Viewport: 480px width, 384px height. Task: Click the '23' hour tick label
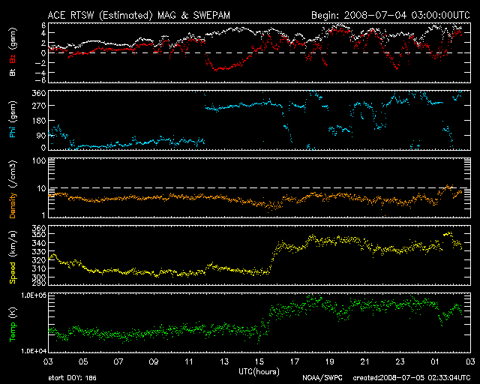pos(400,362)
